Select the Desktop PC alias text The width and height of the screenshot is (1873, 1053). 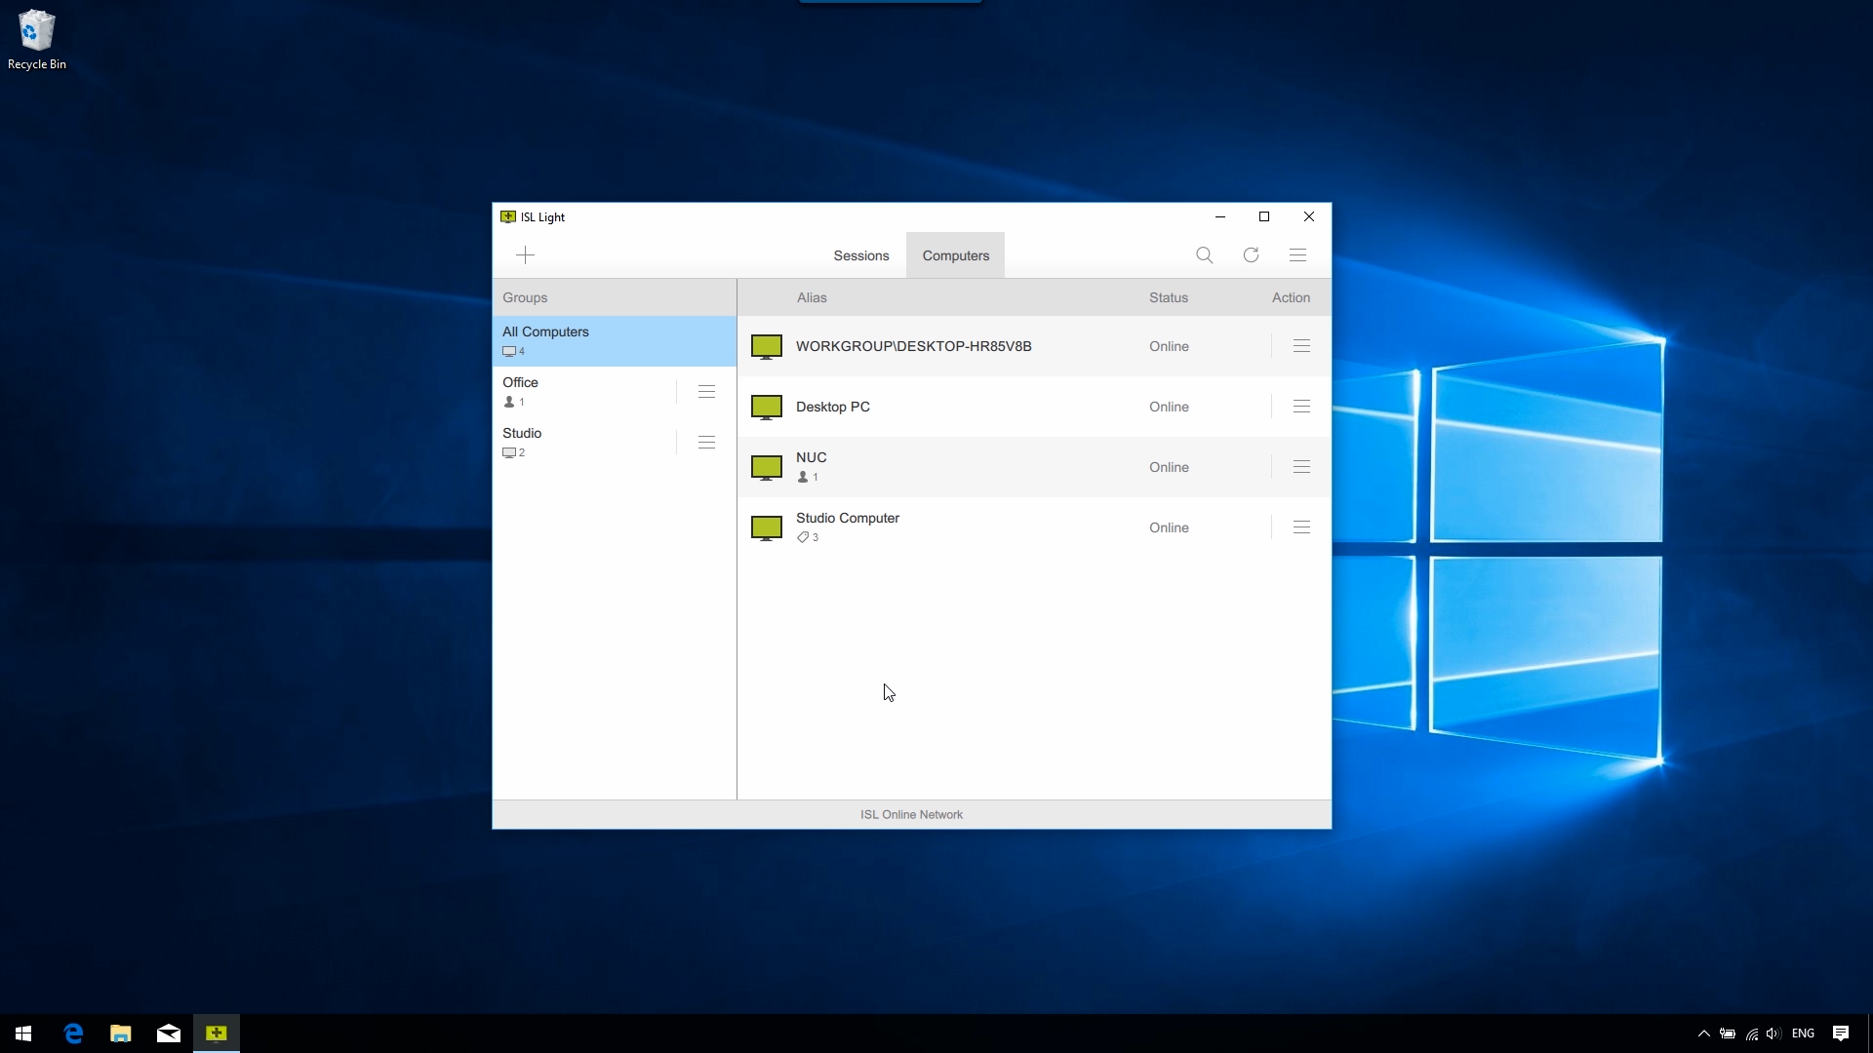tap(833, 407)
